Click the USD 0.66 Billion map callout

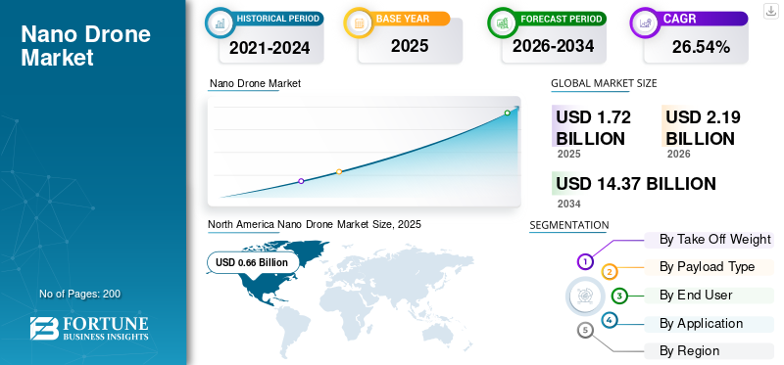click(x=253, y=262)
